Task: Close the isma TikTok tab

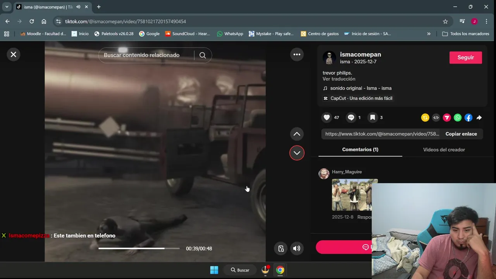Action: [x=86, y=7]
